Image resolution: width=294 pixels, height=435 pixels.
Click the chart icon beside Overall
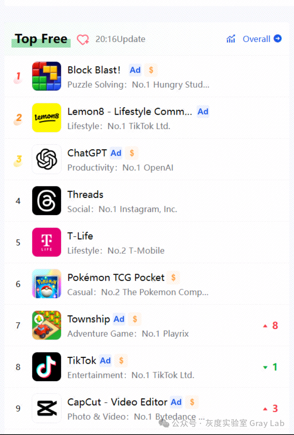(x=231, y=39)
